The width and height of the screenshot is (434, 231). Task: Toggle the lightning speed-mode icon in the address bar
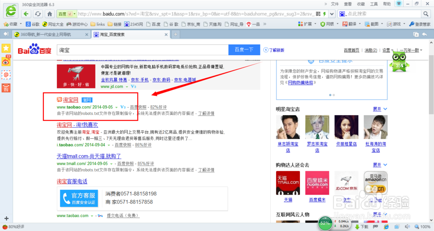324,14
